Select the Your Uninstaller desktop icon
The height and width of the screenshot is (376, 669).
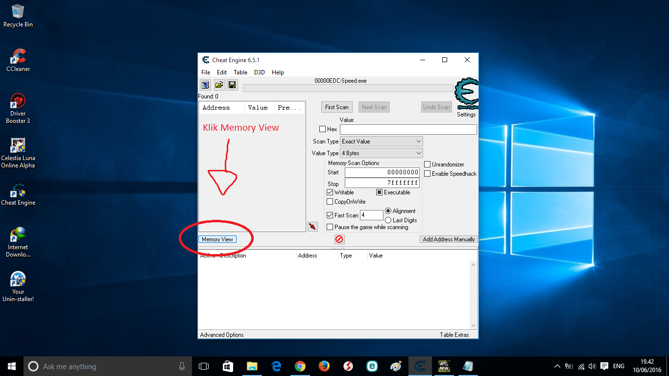(18, 287)
